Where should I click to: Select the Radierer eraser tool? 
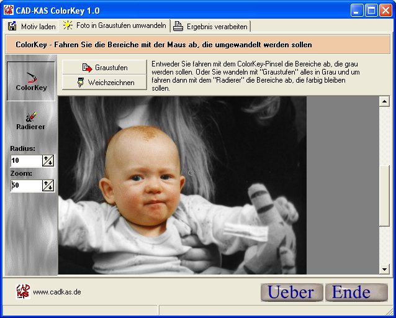click(x=31, y=120)
